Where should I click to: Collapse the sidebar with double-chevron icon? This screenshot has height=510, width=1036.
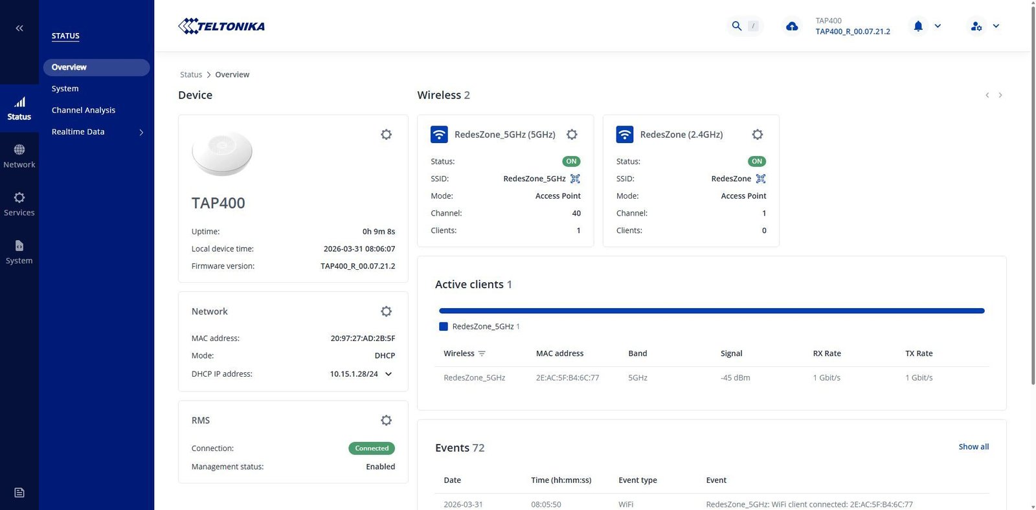pos(19,28)
